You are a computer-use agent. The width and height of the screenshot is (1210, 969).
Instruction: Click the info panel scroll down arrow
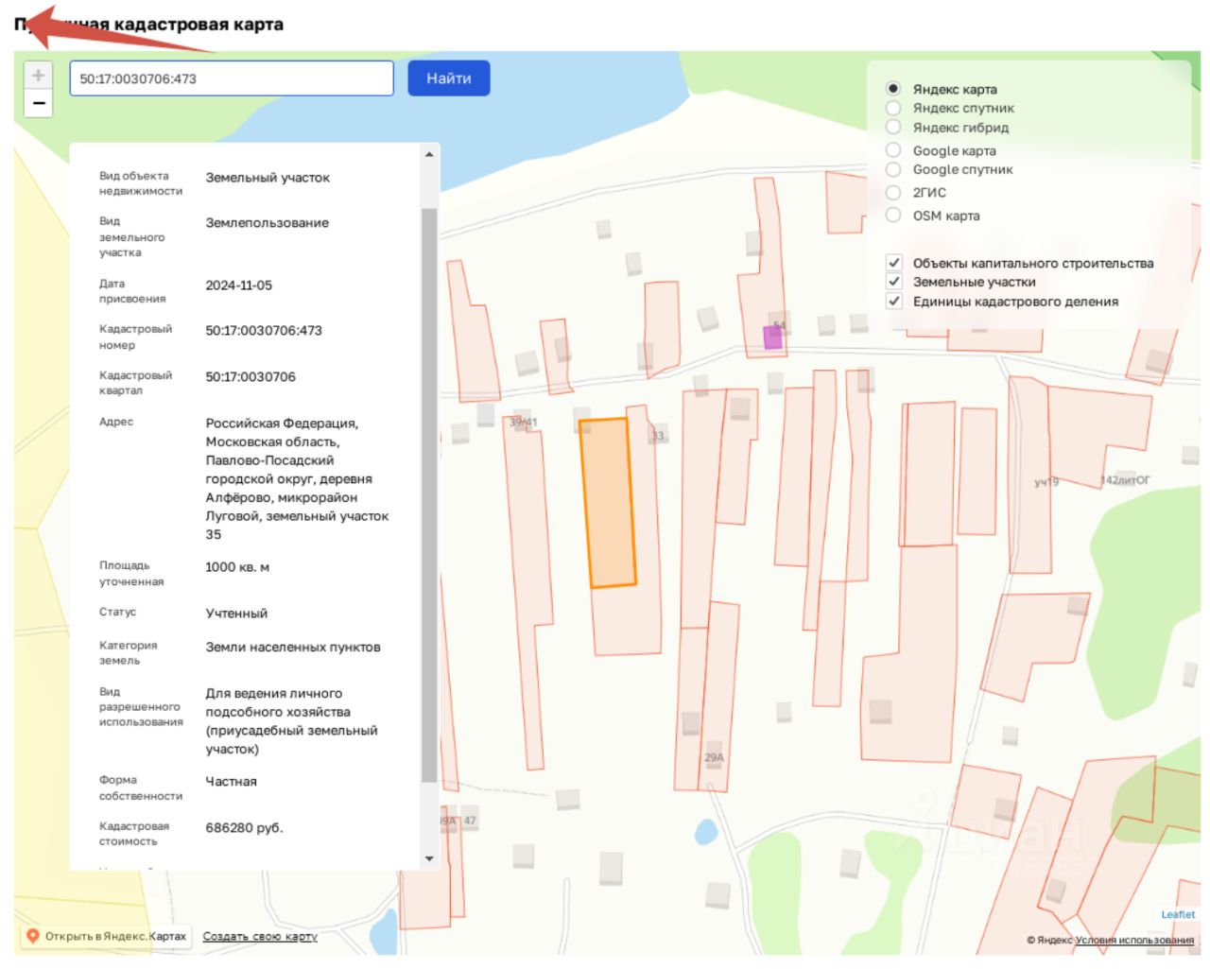pyautogui.click(x=429, y=858)
